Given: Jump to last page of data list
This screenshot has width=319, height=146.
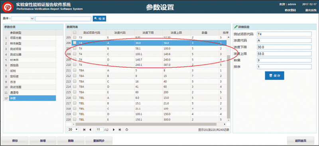Looking at the screenshot, I should coord(120,130).
